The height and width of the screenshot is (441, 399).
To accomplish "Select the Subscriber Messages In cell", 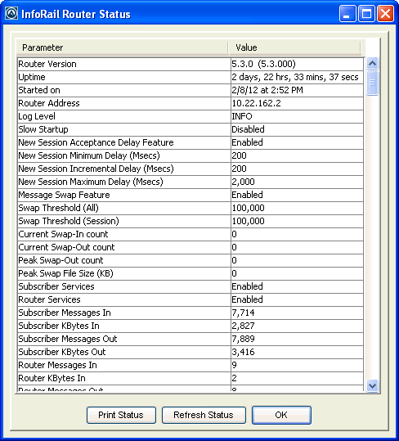I will click(124, 313).
